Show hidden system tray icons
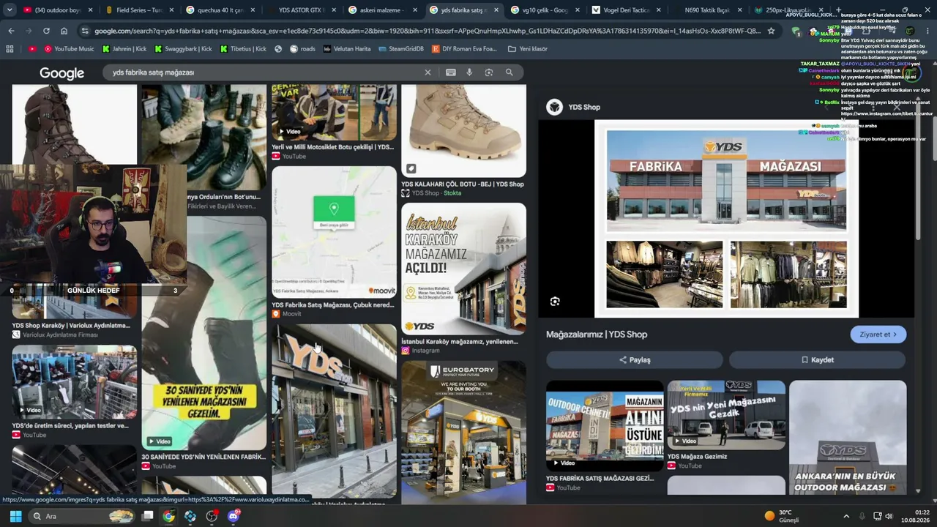Viewport: 937px width, 527px height. tap(846, 516)
